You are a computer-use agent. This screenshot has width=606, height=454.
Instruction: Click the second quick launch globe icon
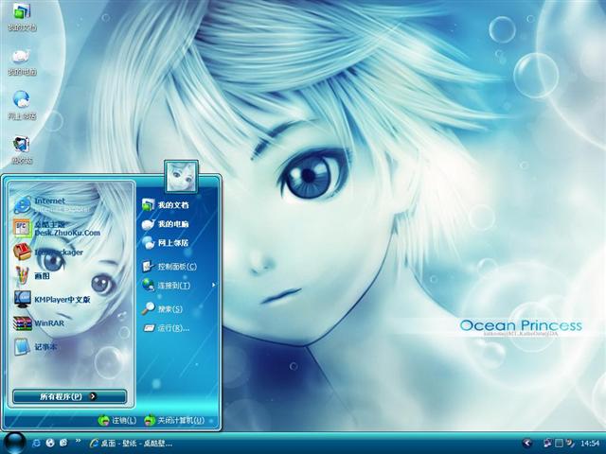(x=50, y=443)
